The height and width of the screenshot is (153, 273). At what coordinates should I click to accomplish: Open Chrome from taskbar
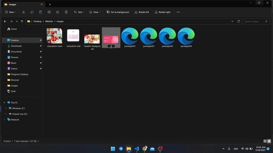[x=145, y=149]
